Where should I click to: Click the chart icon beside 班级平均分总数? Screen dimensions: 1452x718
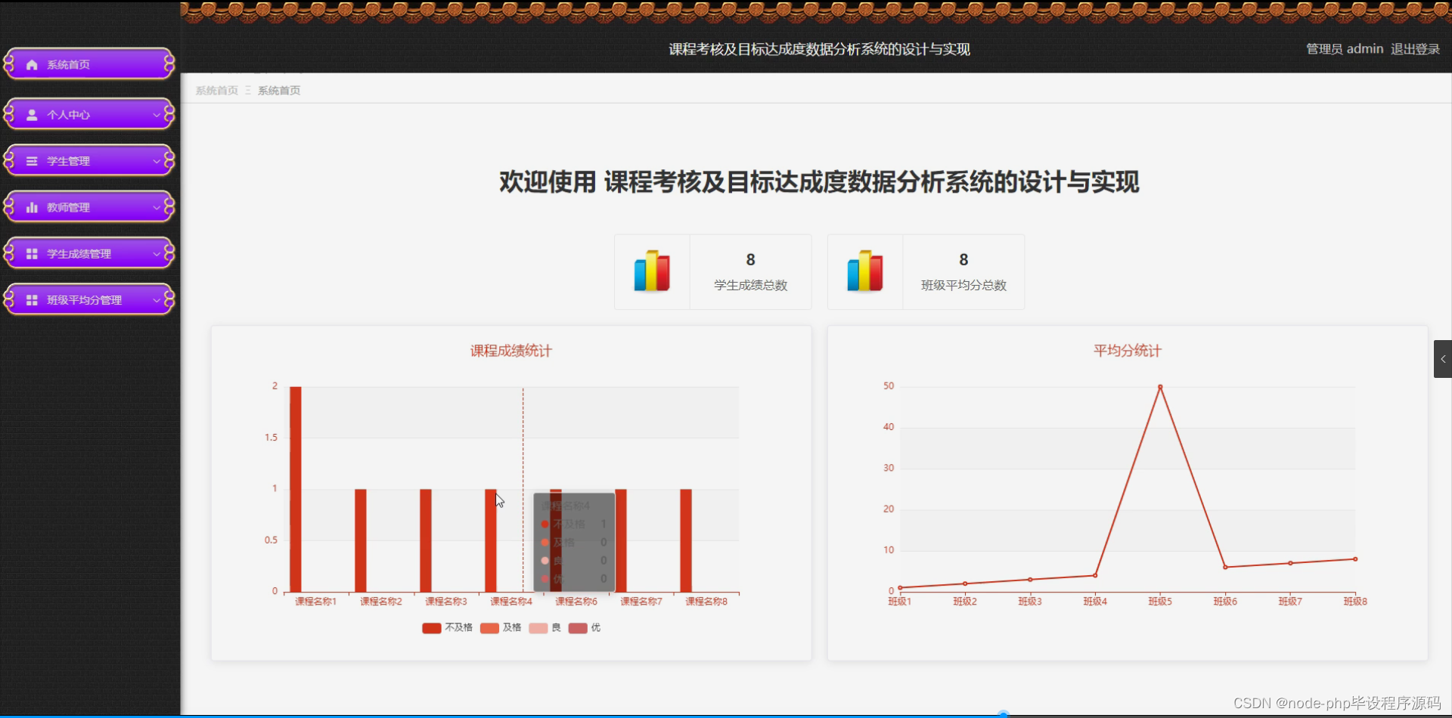click(x=865, y=271)
